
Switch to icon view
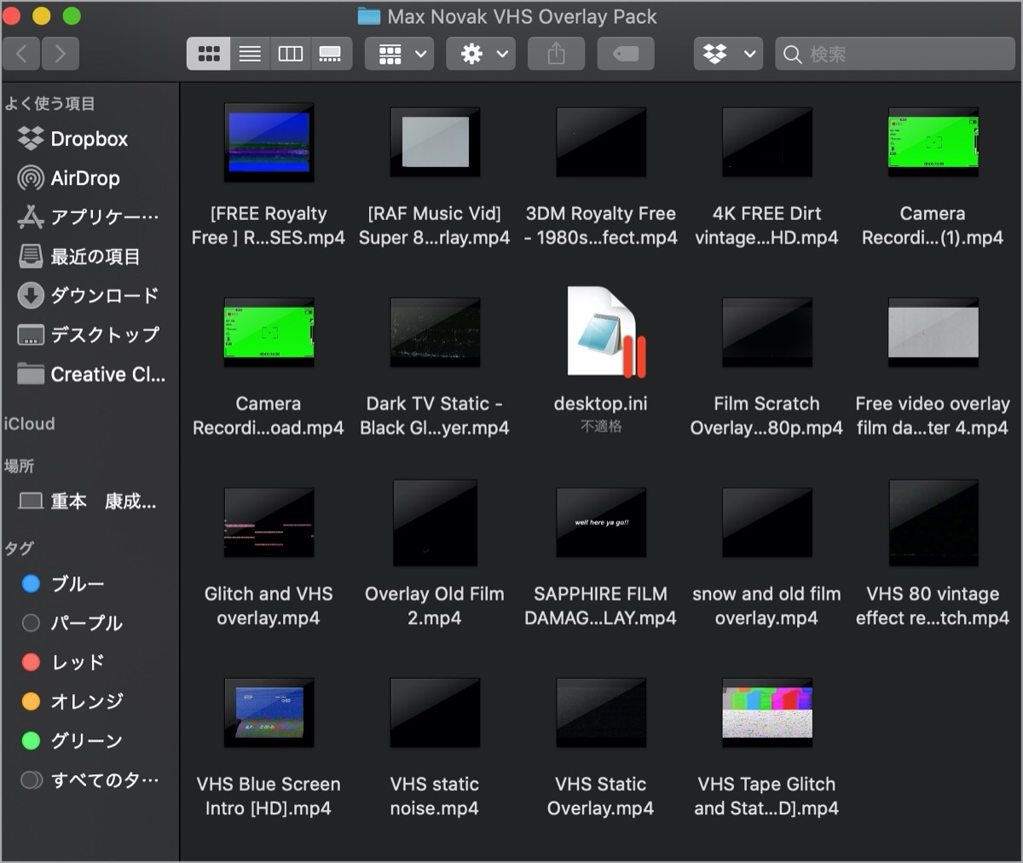tap(208, 55)
